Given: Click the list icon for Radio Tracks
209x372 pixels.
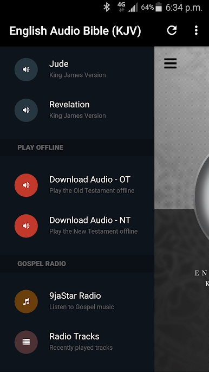Looking at the screenshot, I should click(26, 342).
